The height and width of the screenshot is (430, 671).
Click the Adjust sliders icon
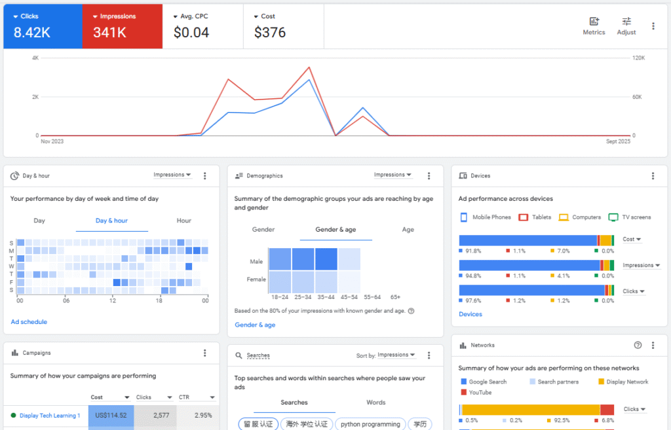(626, 22)
